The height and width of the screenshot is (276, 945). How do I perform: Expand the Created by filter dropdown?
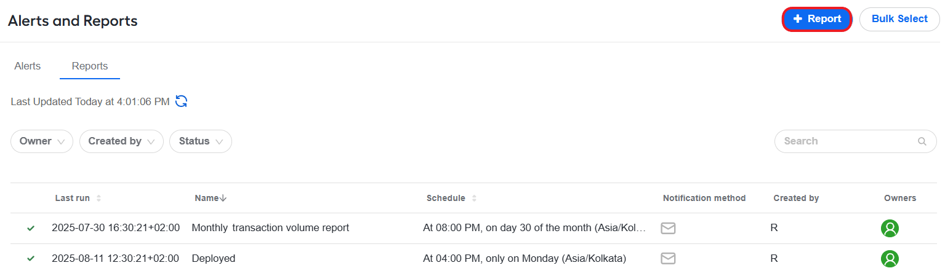click(x=121, y=141)
